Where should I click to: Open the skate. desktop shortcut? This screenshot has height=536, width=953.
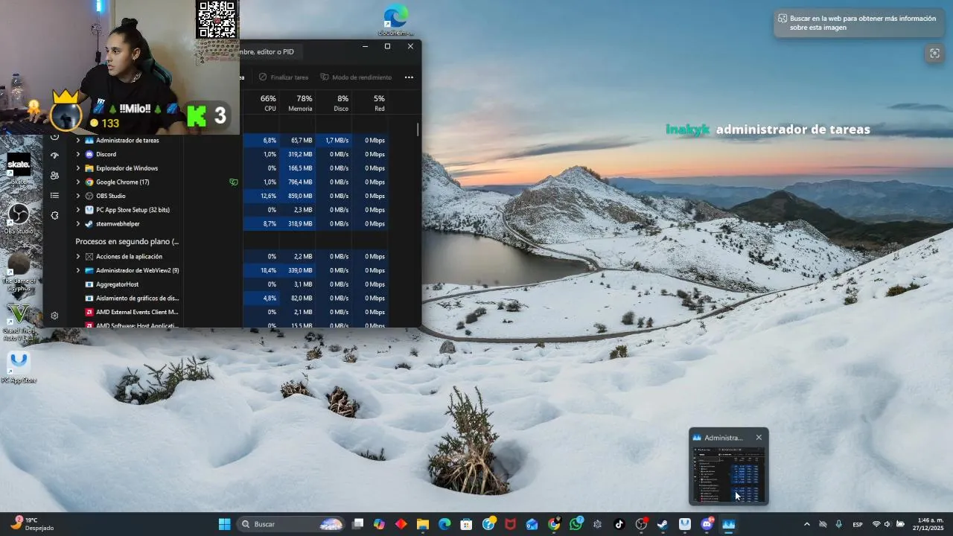click(x=19, y=169)
